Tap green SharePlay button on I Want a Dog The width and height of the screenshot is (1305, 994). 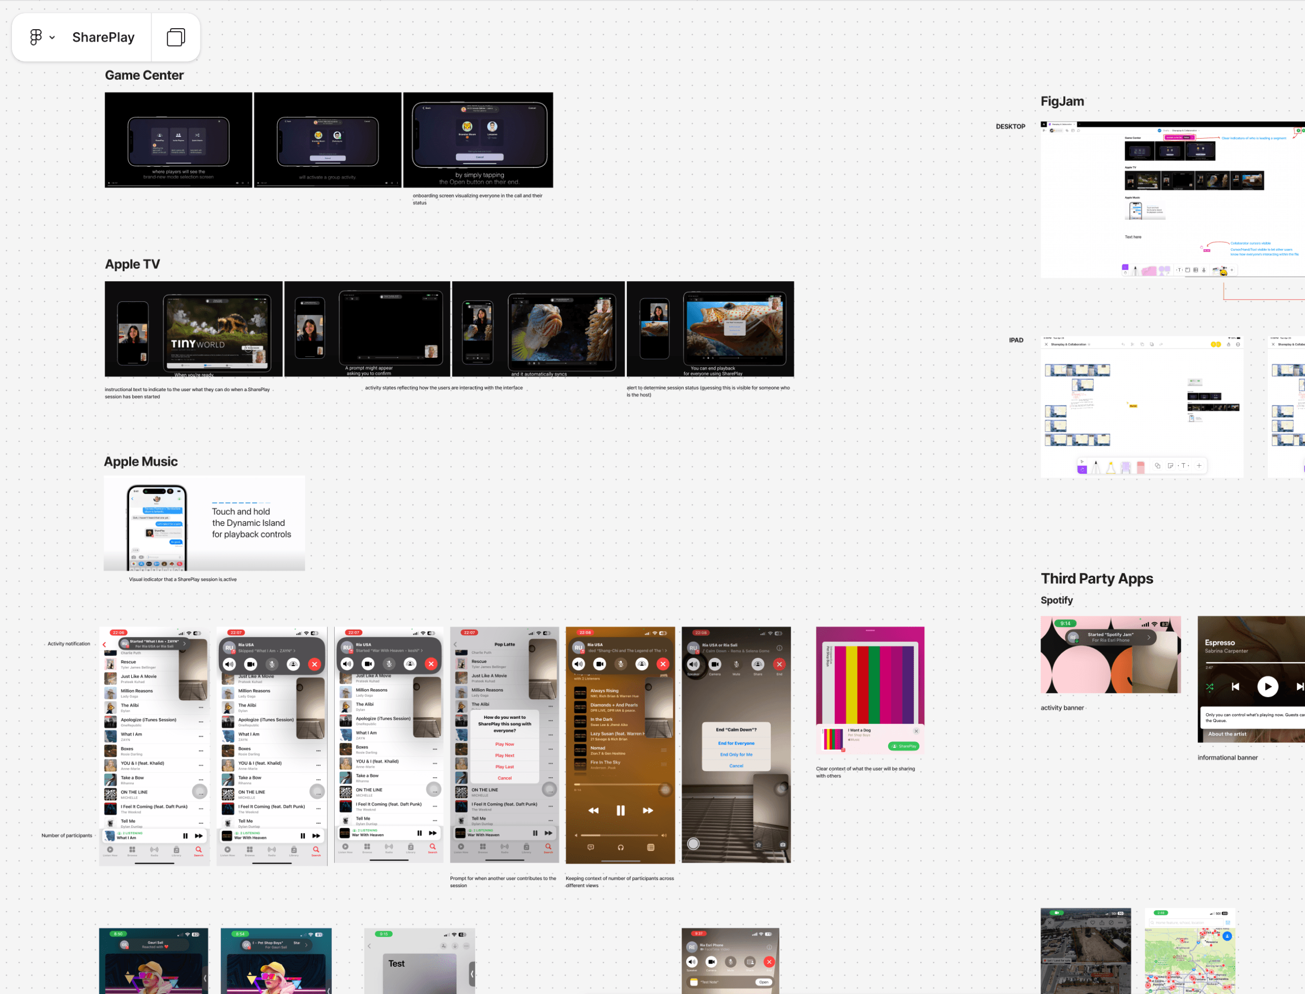pos(903,746)
